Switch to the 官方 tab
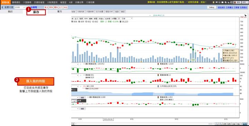Screen dimensions: 249x126 coord(59,12)
